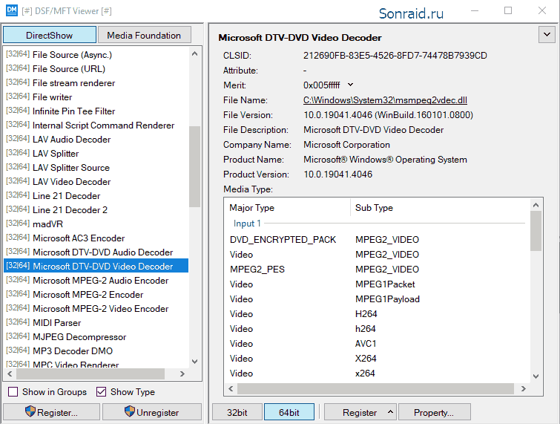Select the Line 21 Decoder row

96,196
